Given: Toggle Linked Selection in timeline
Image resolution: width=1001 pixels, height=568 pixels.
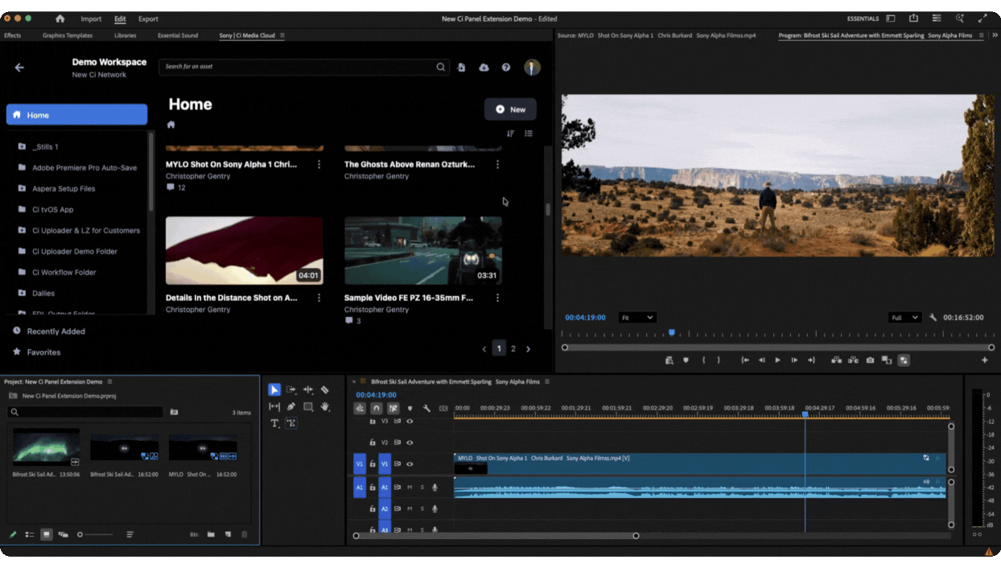Looking at the screenshot, I should coord(393,409).
